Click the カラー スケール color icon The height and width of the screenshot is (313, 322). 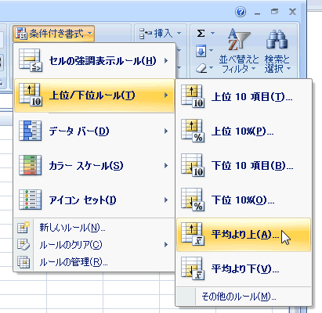tap(31, 165)
